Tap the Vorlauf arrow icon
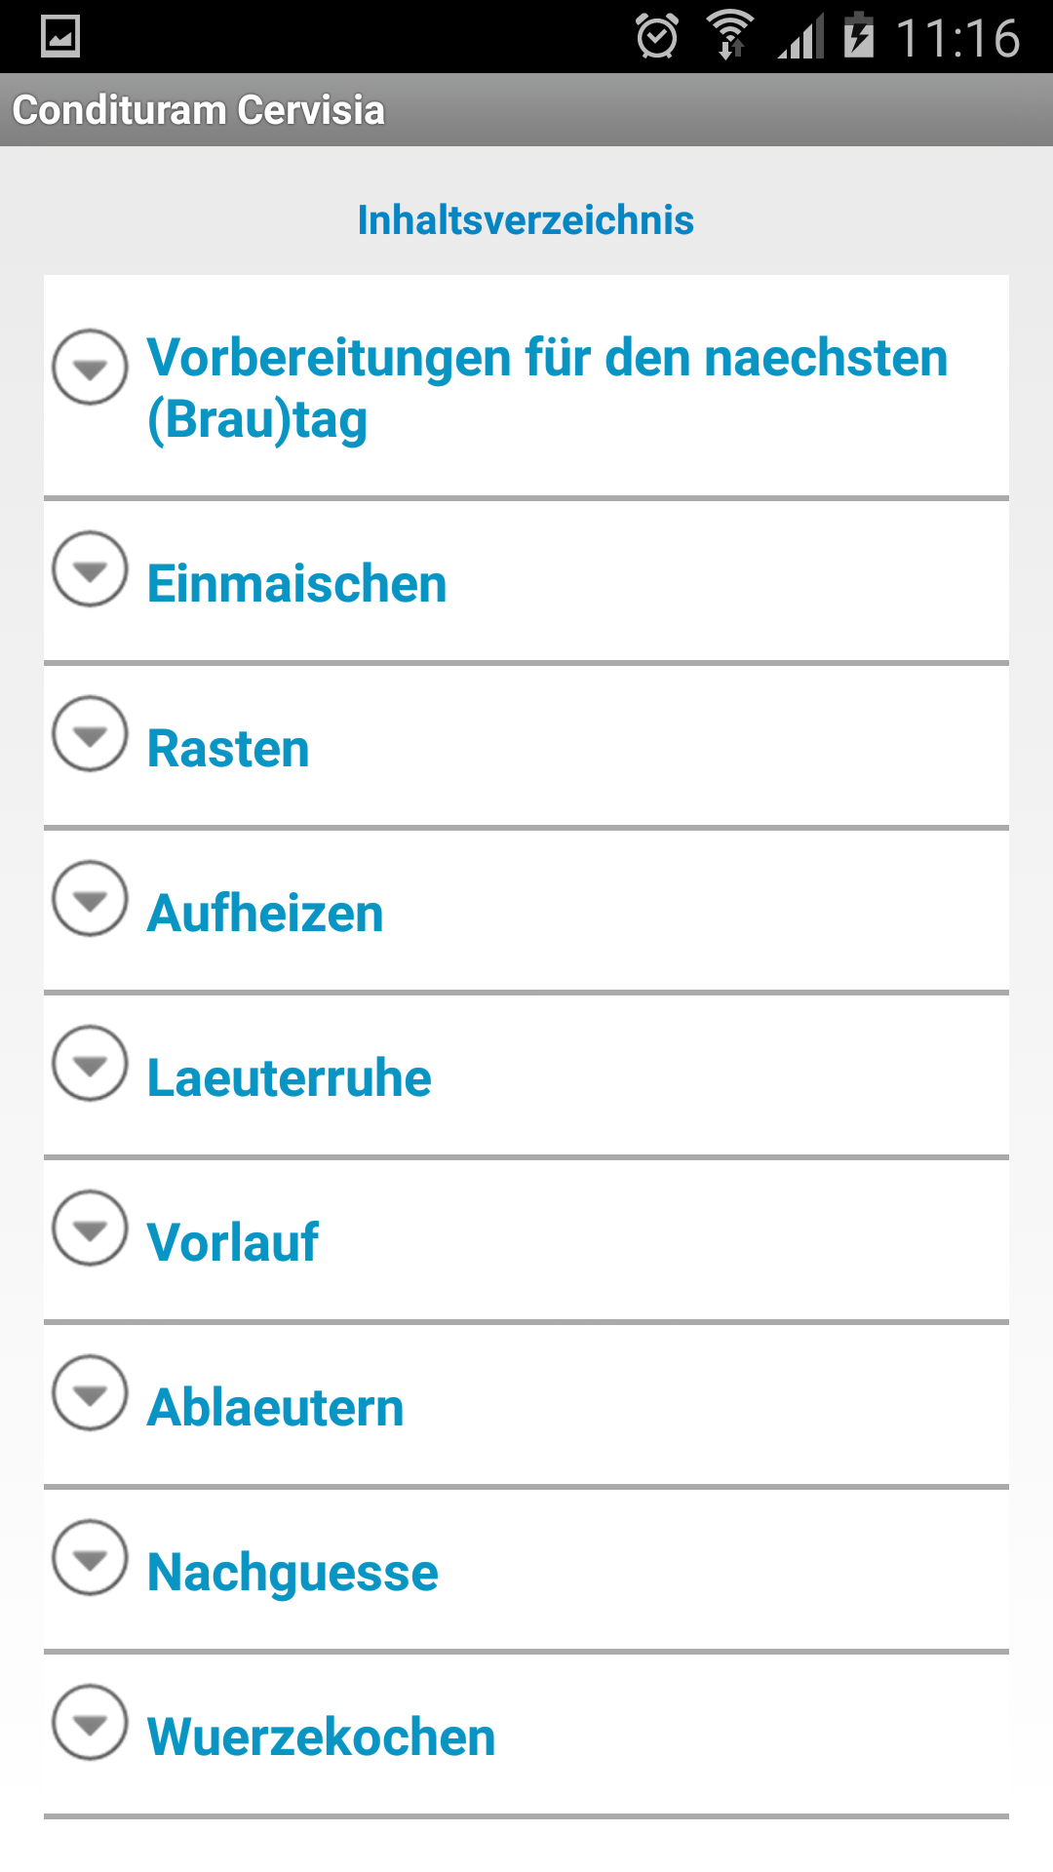The image size is (1053, 1872). click(90, 1228)
